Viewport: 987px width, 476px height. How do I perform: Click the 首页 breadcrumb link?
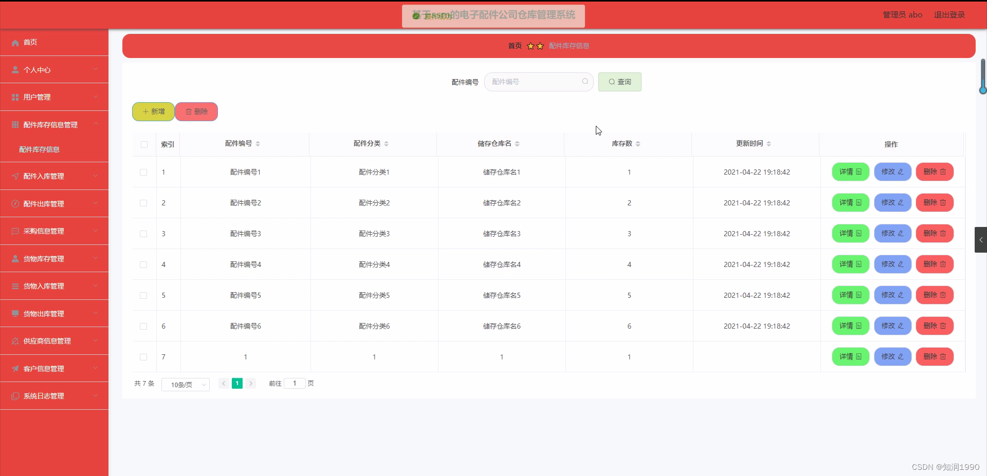(x=514, y=46)
